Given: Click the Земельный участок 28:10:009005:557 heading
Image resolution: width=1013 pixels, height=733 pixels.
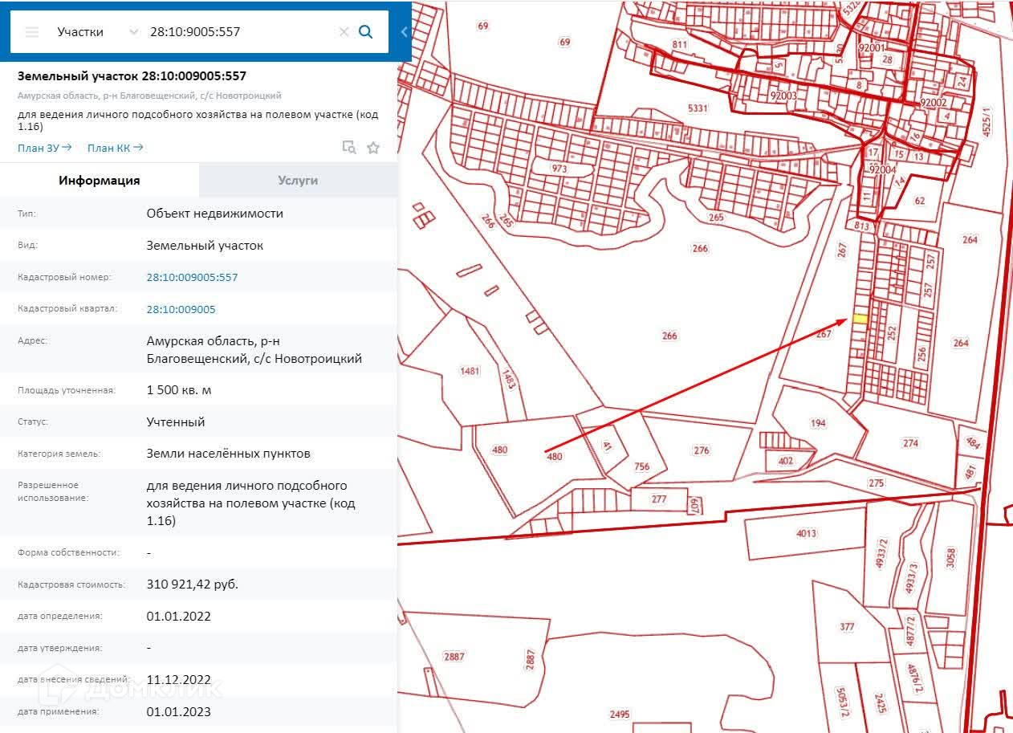Looking at the screenshot, I should (132, 76).
